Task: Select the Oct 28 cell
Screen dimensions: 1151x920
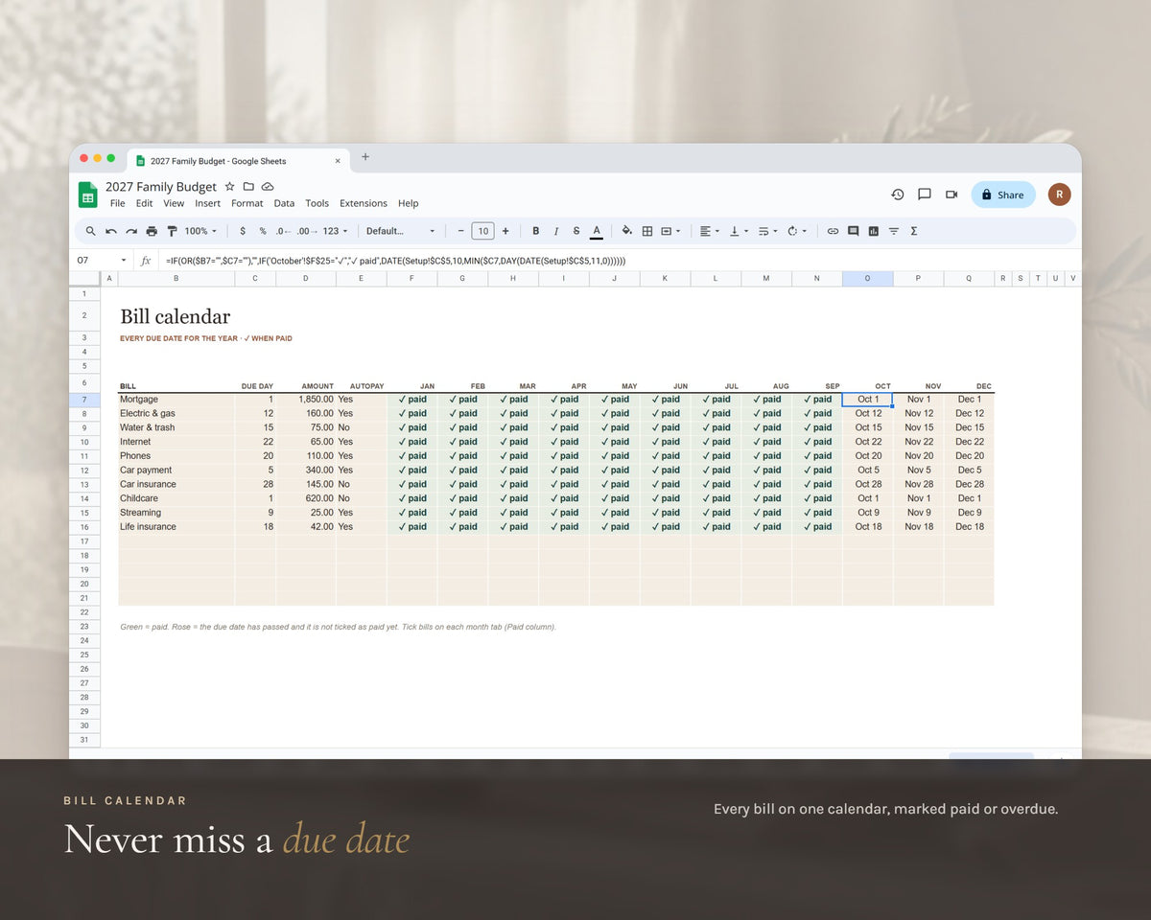Action: (x=867, y=484)
